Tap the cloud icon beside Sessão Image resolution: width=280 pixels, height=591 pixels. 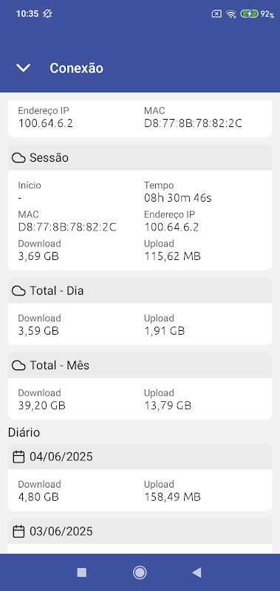[x=18, y=158]
